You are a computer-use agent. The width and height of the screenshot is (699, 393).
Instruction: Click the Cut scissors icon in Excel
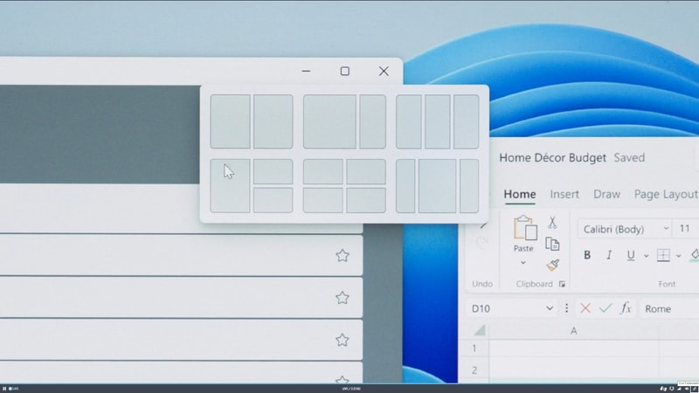(552, 223)
